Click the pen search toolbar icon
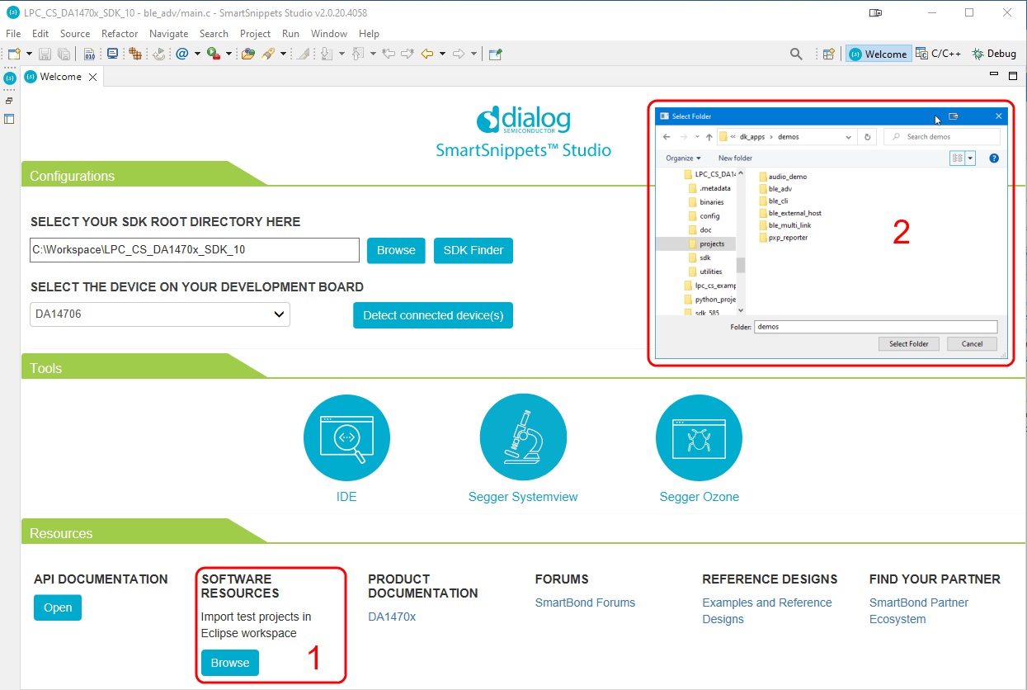Image resolution: width=1027 pixels, height=690 pixels. 268,54
